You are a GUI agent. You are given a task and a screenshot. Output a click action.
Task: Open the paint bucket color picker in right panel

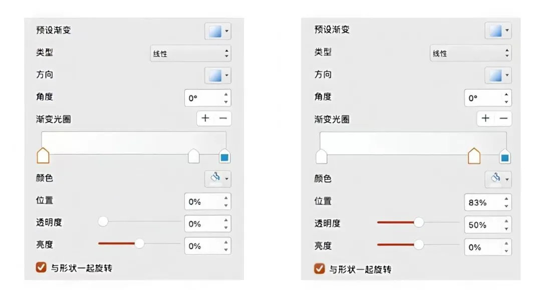(x=497, y=178)
